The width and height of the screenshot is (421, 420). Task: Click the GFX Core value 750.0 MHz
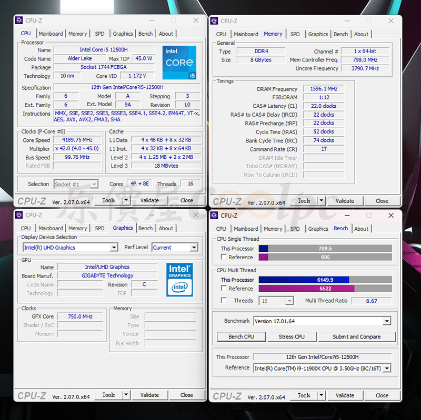[80, 316]
